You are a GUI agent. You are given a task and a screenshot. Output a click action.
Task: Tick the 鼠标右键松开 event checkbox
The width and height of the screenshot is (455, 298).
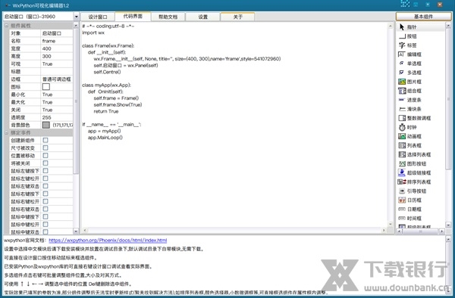(x=45, y=201)
